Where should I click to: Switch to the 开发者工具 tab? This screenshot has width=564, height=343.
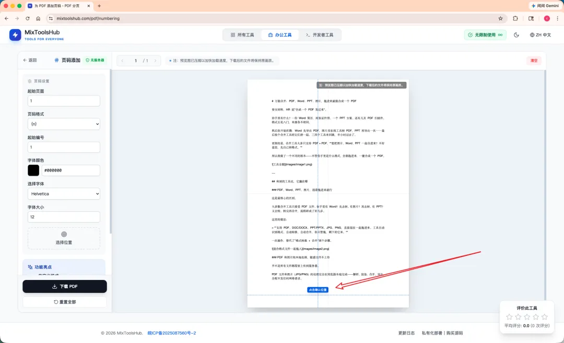click(320, 35)
